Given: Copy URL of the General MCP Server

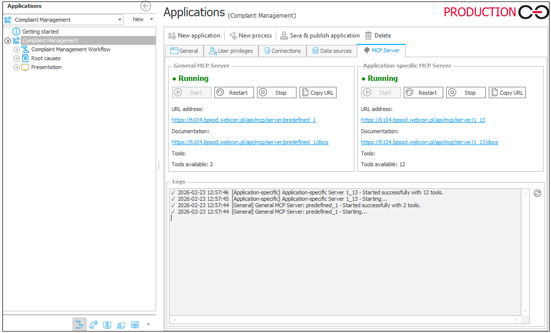Looking at the screenshot, I should point(318,92).
